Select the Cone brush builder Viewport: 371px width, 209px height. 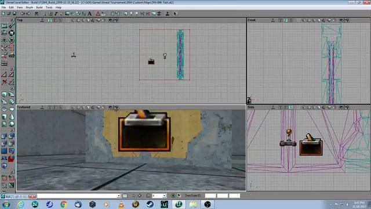[x=12, y=116]
